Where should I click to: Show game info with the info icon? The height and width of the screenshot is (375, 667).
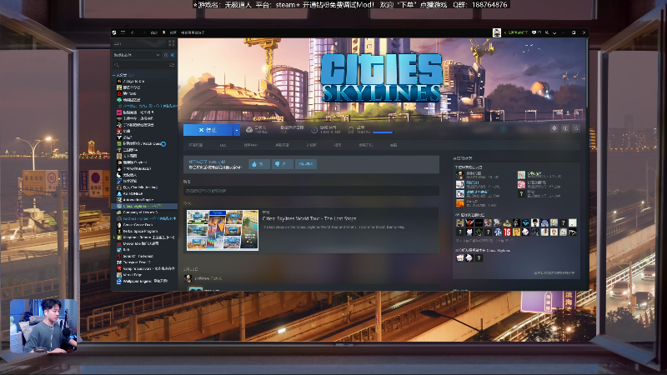(x=565, y=128)
